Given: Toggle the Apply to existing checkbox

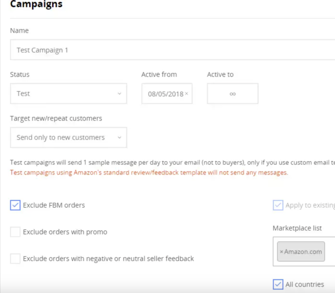Looking at the screenshot, I should click(278, 205).
